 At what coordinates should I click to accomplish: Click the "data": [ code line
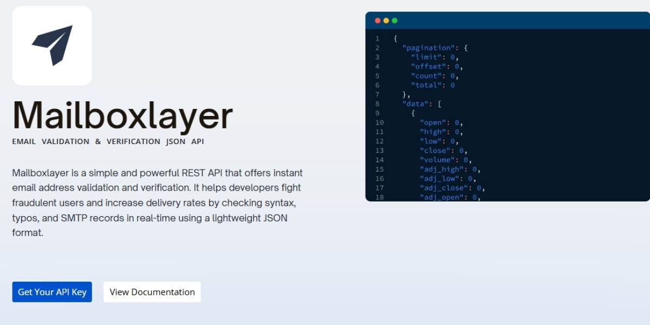pyautogui.click(x=422, y=103)
